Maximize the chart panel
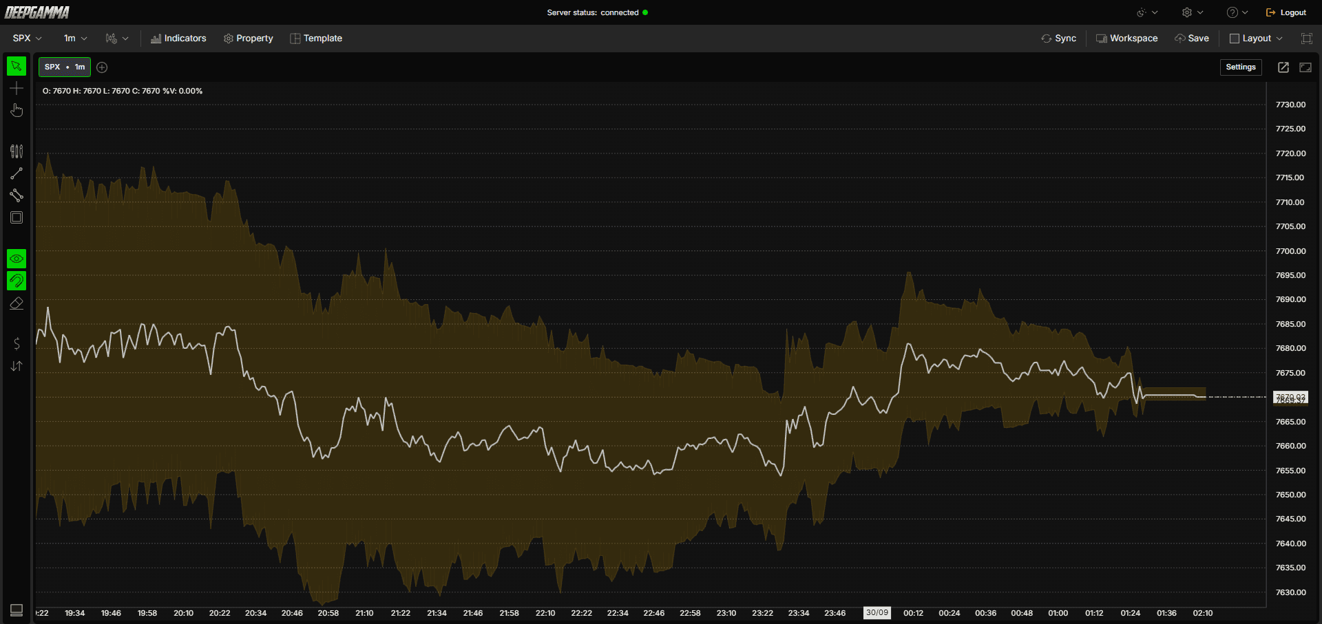The height and width of the screenshot is (624, 1322). point(1305,67)
